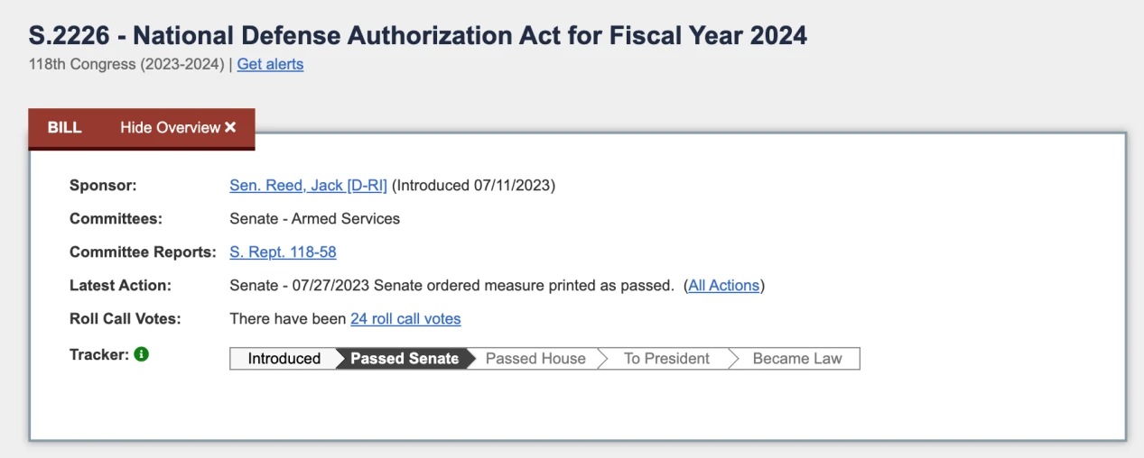Select the Became Law tracker step
The width and height of the screenshot is (1144, 458).
tap(796, 359)
